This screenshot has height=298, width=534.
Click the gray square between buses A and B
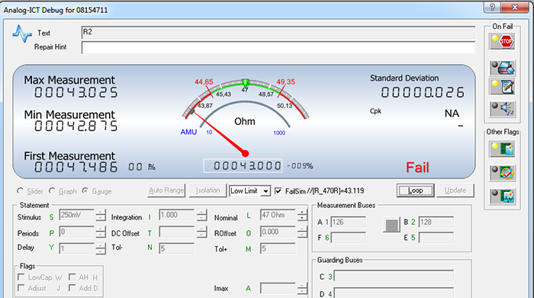(391, 225)
